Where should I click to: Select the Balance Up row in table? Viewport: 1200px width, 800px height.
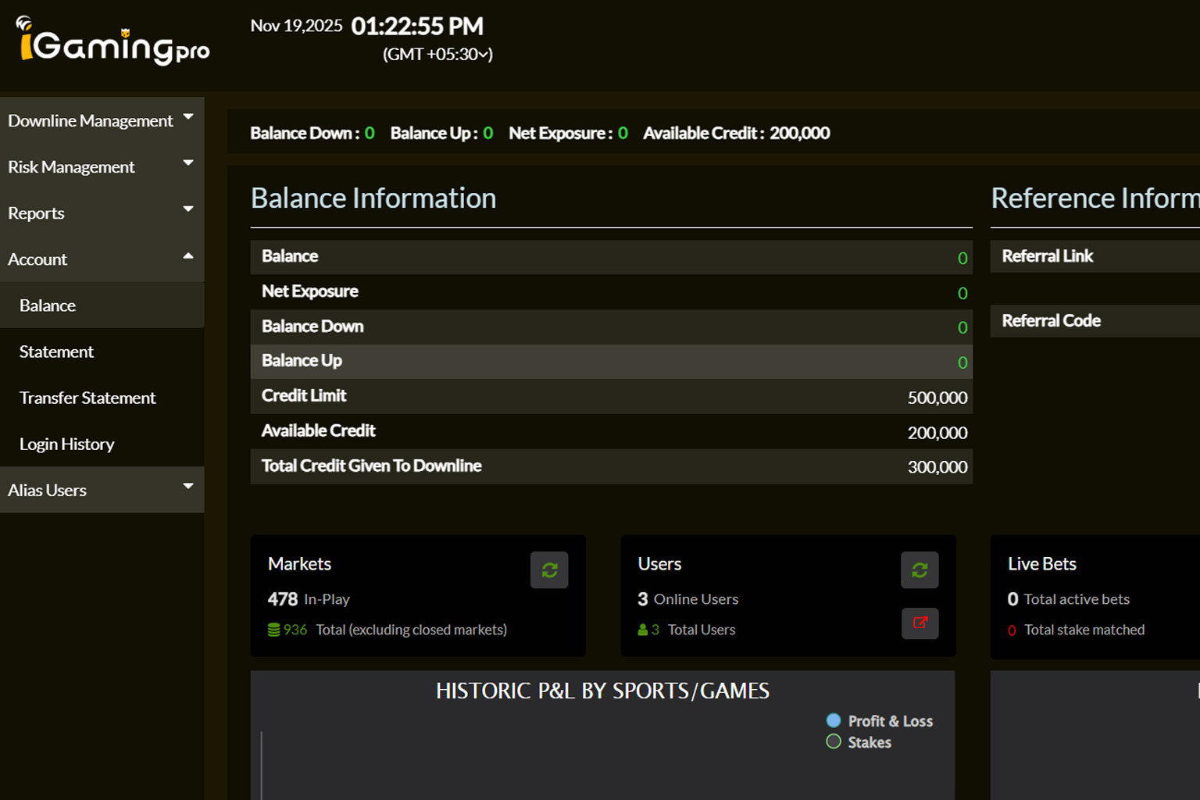click(x=611, y=361)
